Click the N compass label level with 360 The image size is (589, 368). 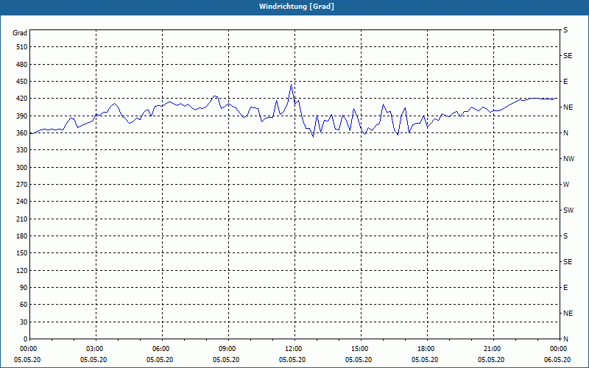(x=565, y=133)
